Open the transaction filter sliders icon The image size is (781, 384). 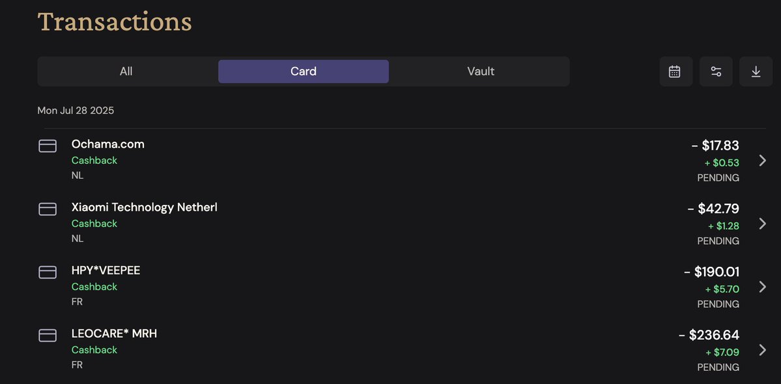coord(716,72)
